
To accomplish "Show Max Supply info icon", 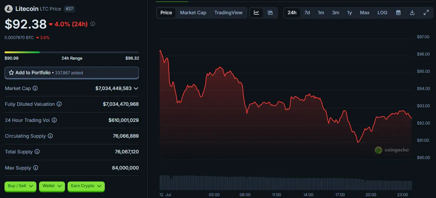I will [36, 168].
